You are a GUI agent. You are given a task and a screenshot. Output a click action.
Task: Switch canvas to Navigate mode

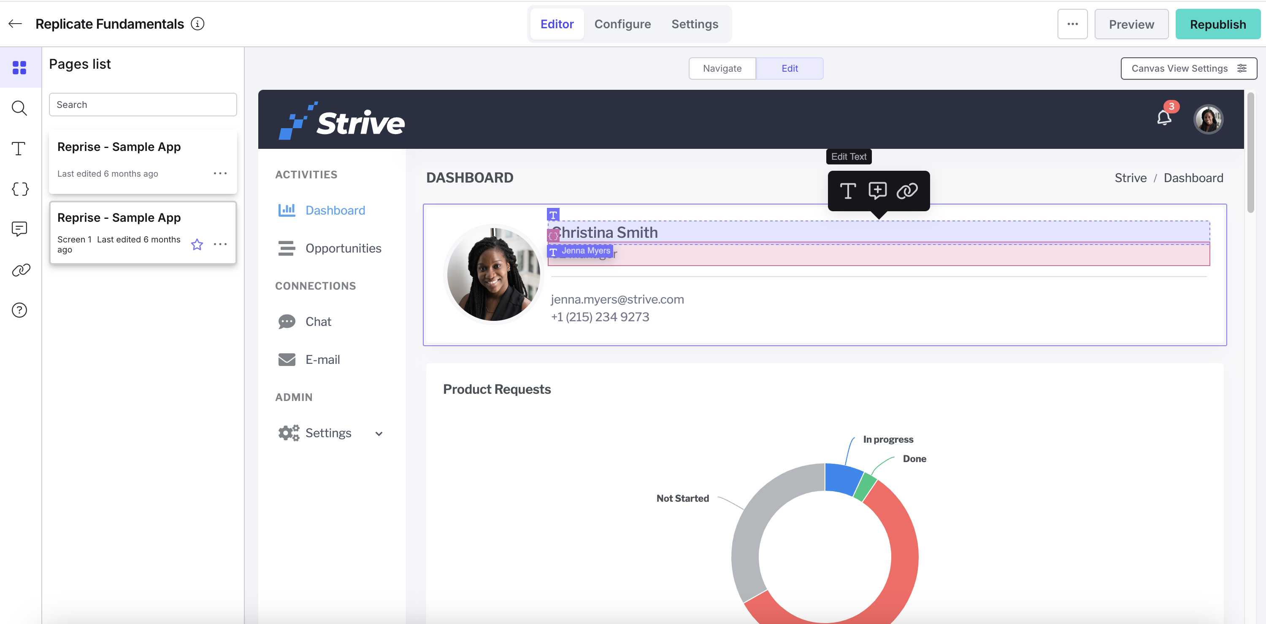point(722,68)
